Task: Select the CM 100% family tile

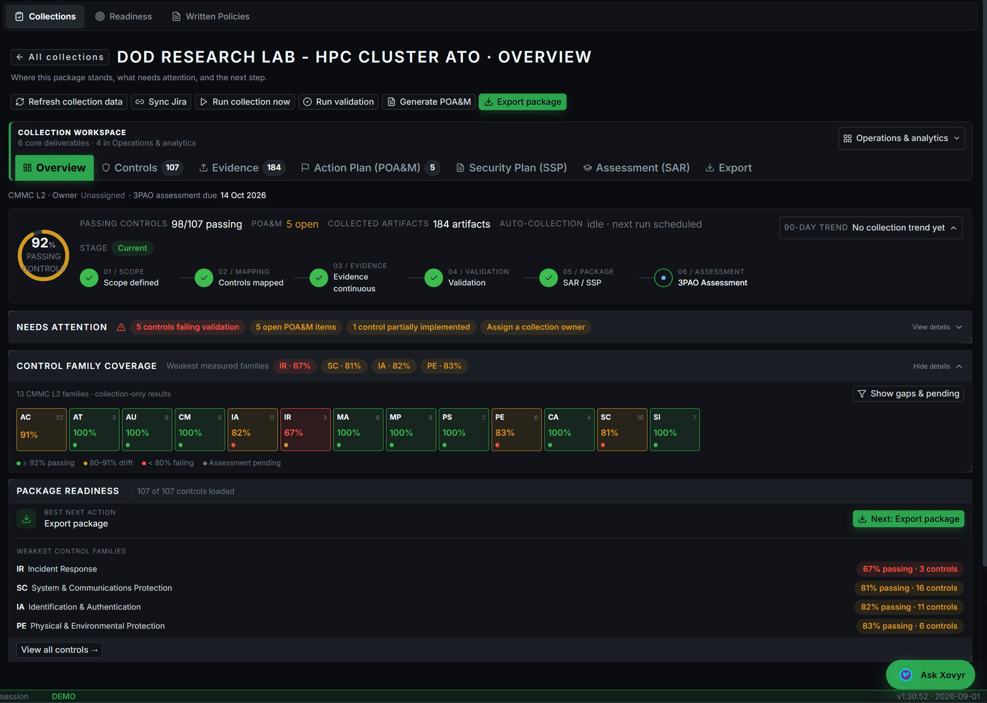Action: click(200, 430)
